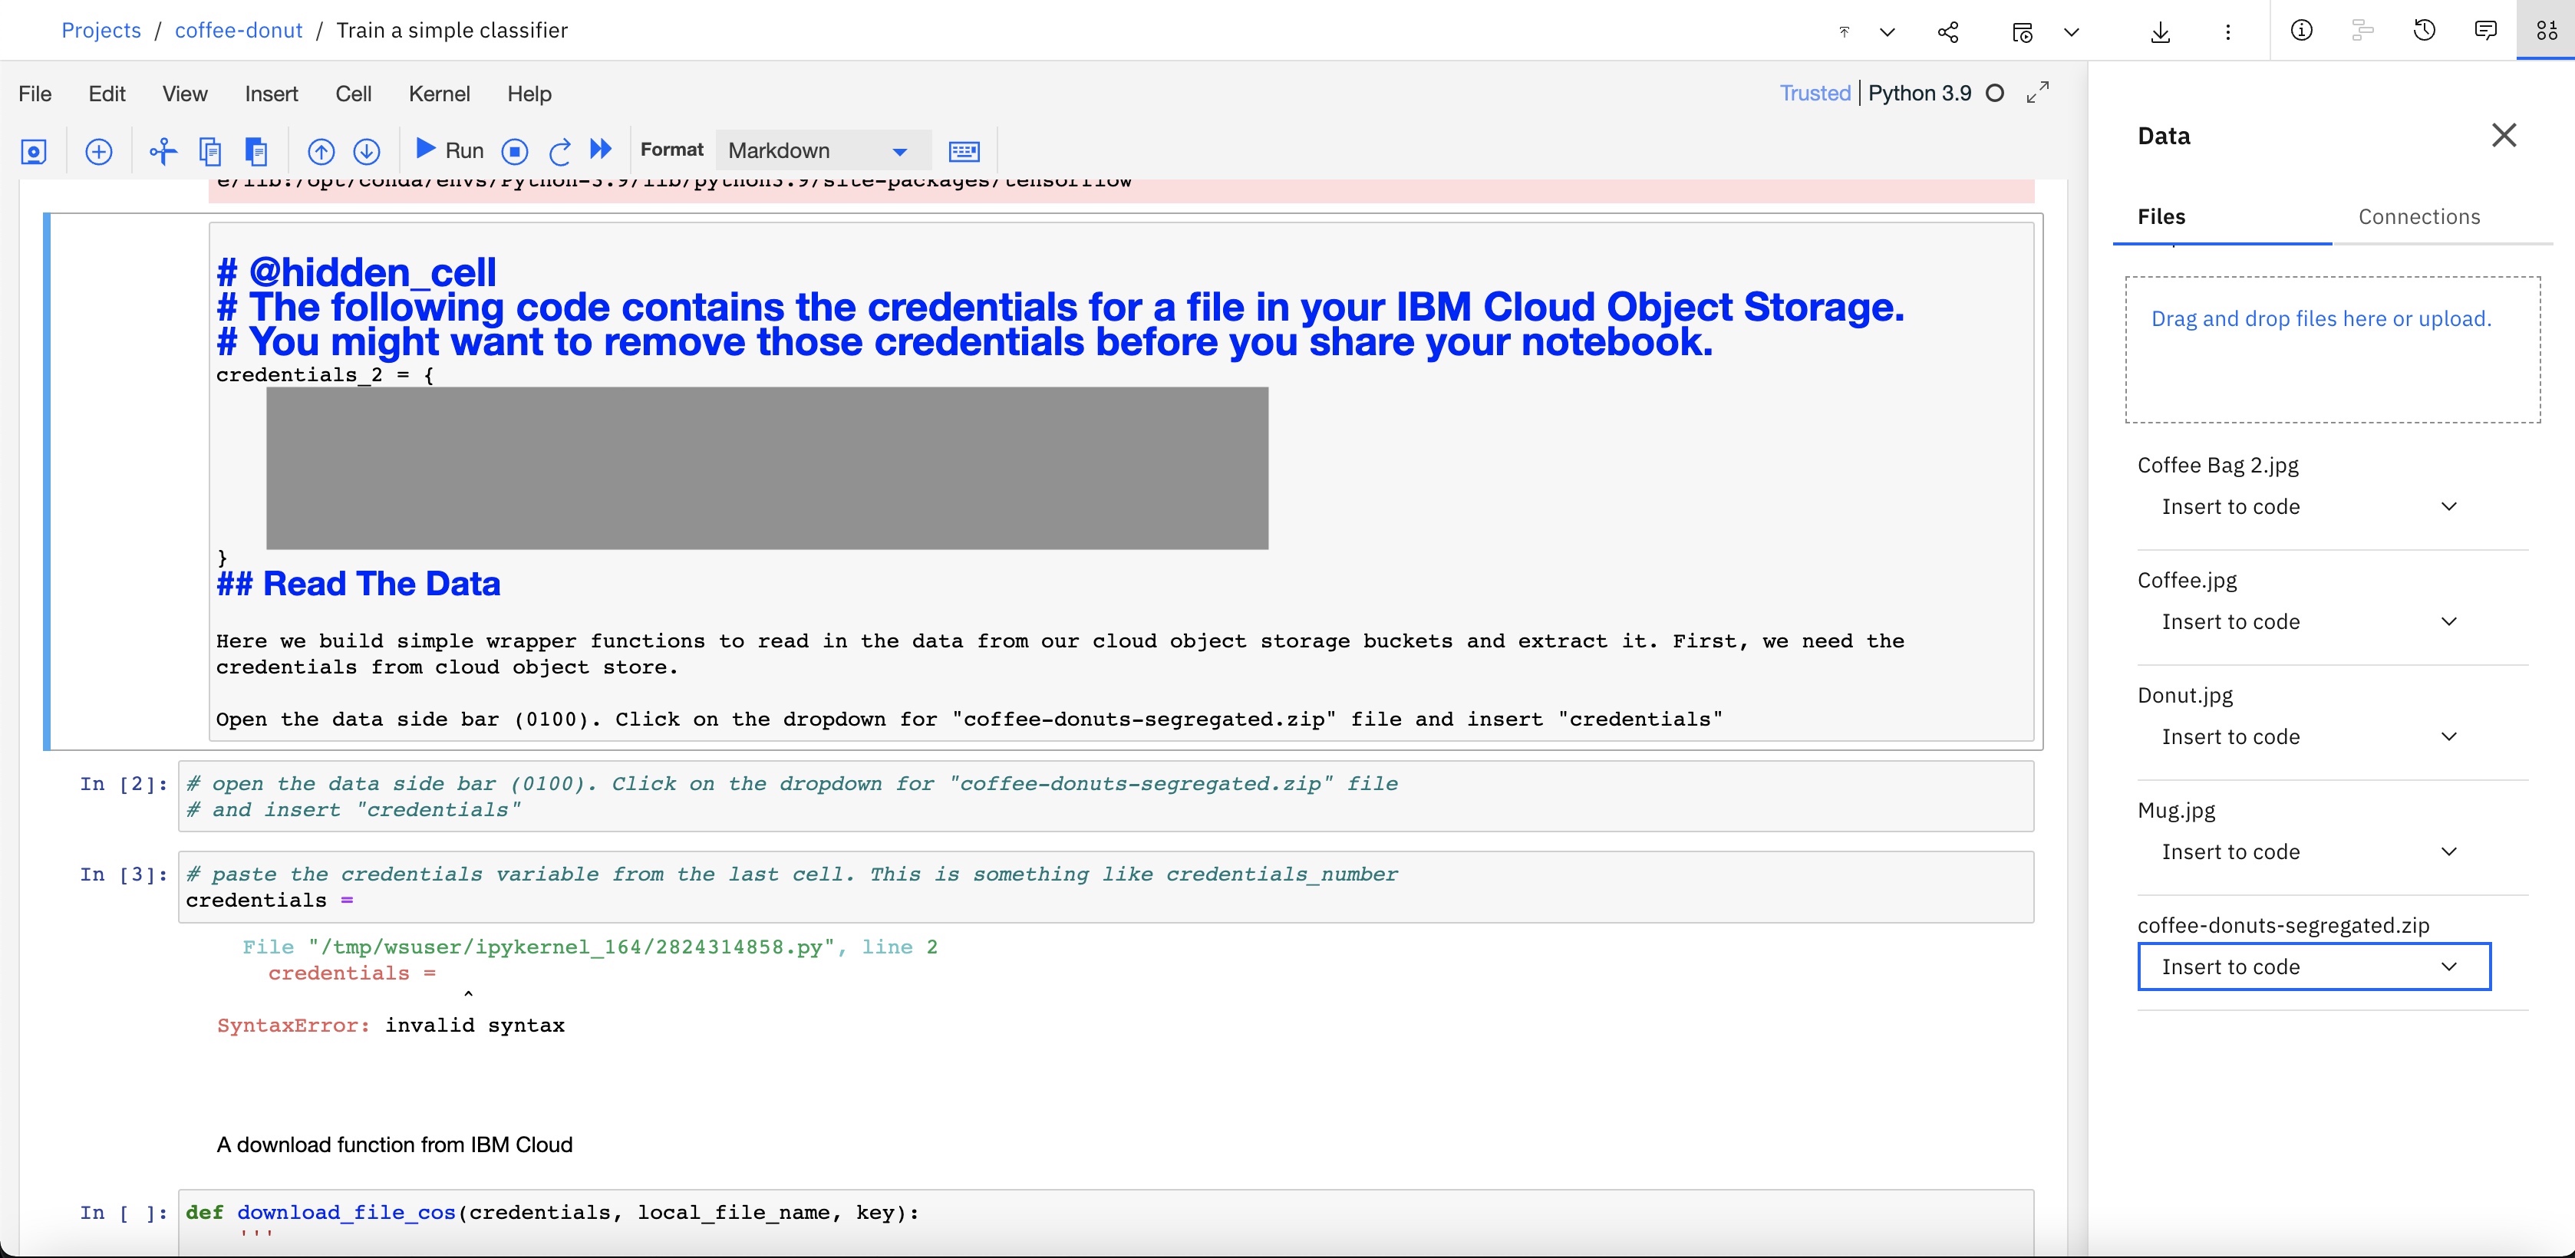Cut selected cells with scissors icon
The image size is (2575, 1258).
coord(163,152)
